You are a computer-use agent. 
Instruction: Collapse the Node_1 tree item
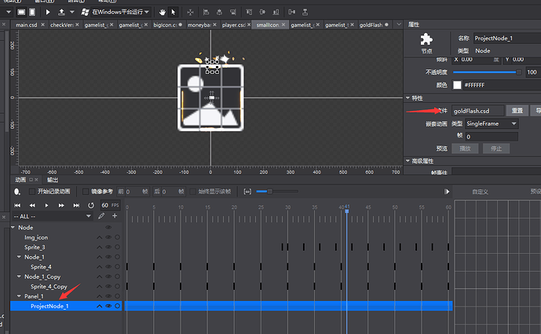(20, 257)
